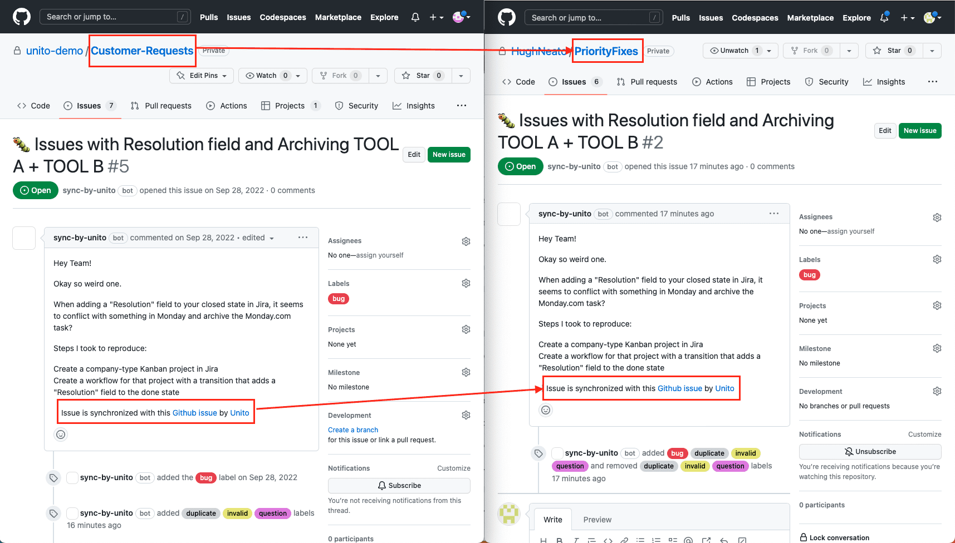Switch to the Preview tab in the comment editor

597,519
